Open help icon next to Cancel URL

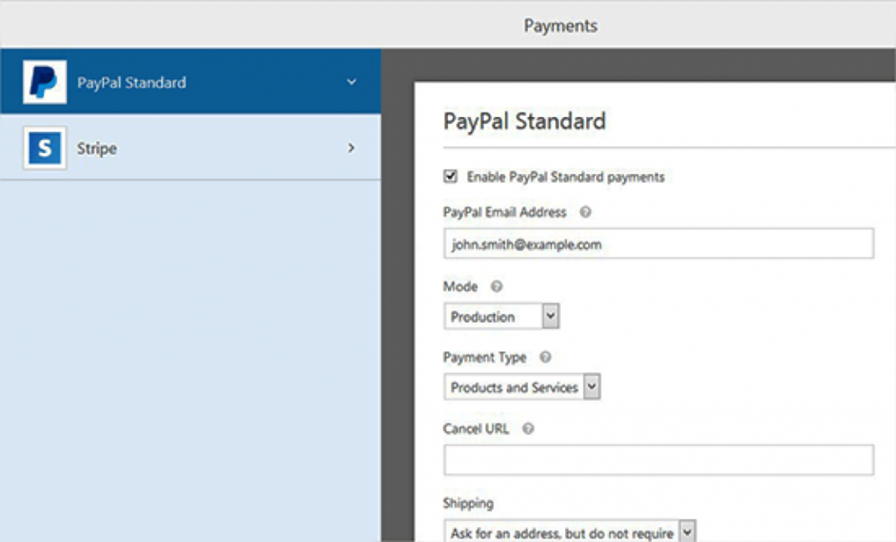528,428
